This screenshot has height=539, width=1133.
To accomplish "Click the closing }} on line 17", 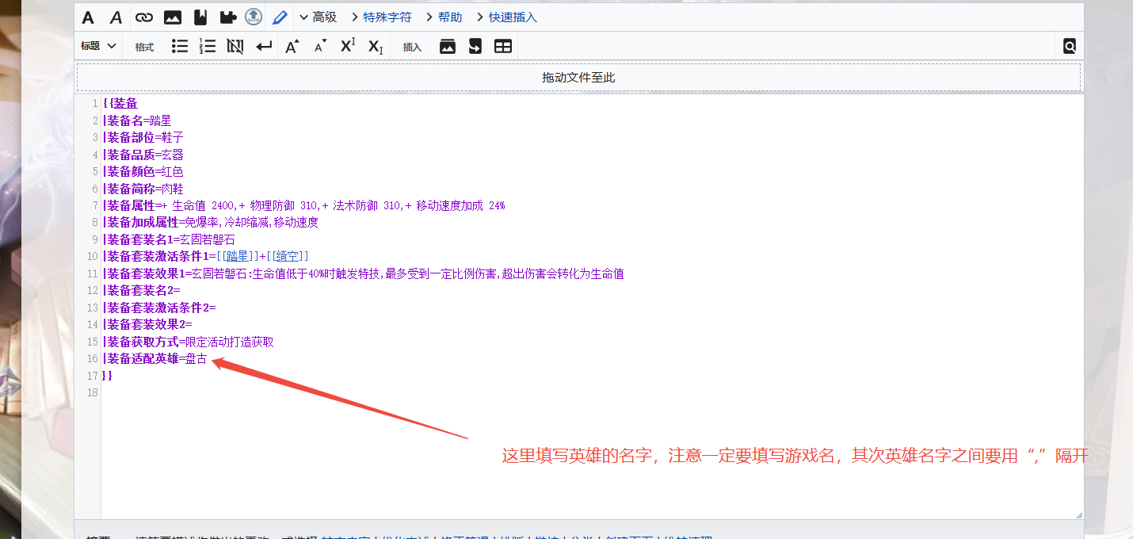I will click(x=108, y=376).
